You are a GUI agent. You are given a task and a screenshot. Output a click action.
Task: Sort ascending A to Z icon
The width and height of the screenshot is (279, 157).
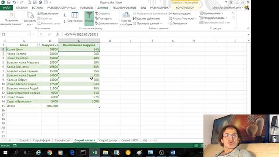tap(65, 16)
